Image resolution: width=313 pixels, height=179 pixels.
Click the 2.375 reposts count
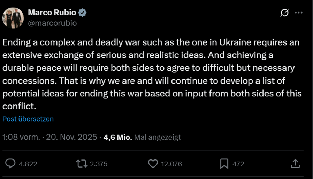click(99, 164)
